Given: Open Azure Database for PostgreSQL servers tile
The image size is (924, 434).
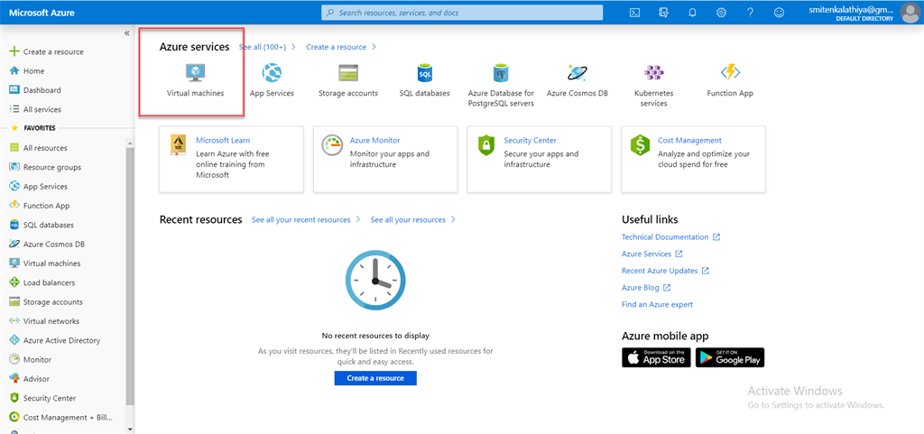Looking at the screenshot, I should 501,86.
